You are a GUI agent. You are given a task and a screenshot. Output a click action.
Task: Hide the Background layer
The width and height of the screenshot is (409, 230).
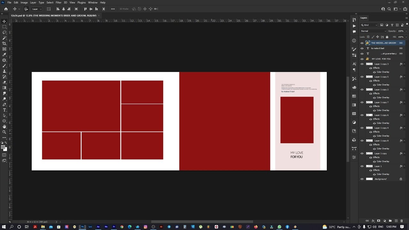(x=362, y=179)
